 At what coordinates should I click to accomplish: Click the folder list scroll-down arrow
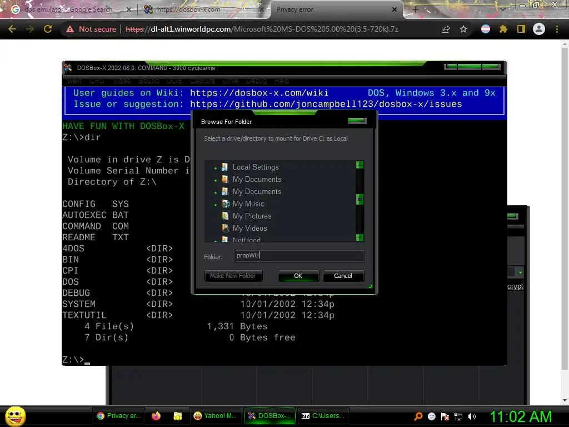(360, 238)
